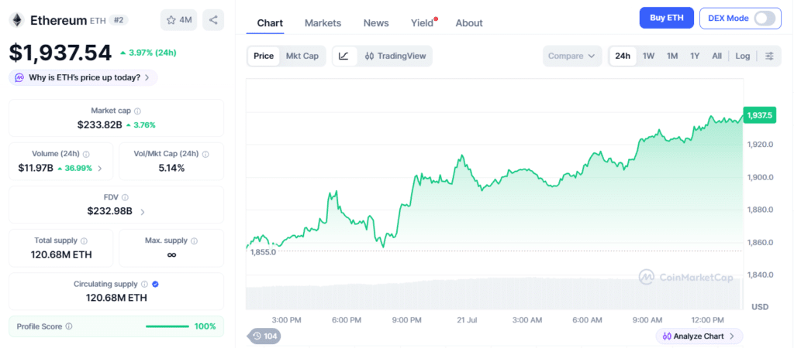Select Mkt Cap chart mode

point(302,56)
